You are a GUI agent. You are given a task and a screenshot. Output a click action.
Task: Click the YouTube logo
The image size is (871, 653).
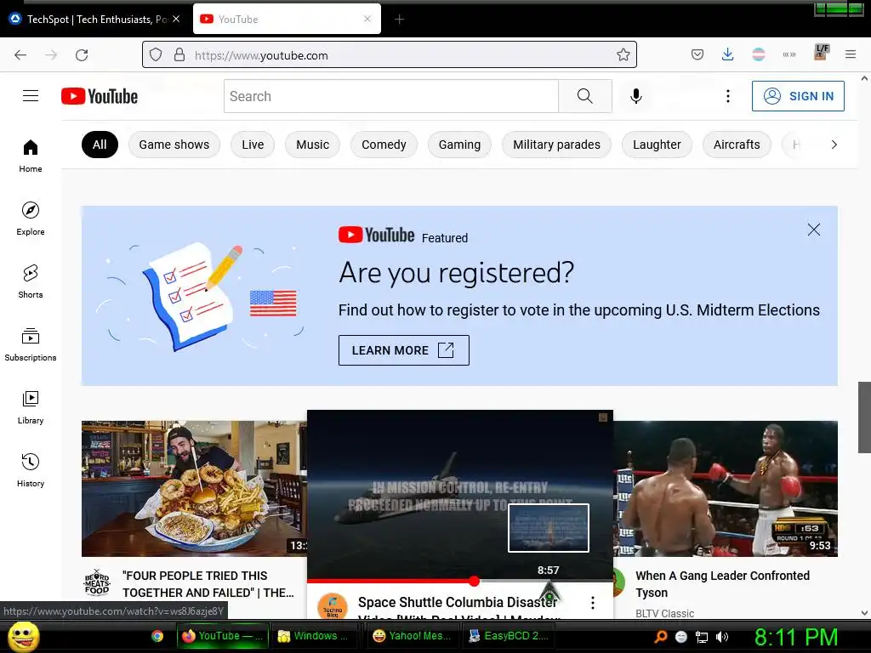100,96
